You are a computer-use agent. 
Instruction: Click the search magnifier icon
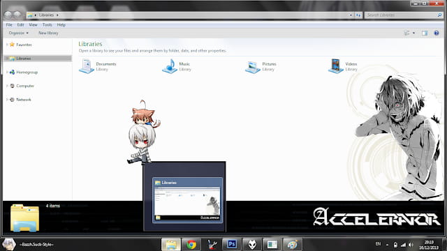(439, 15)
